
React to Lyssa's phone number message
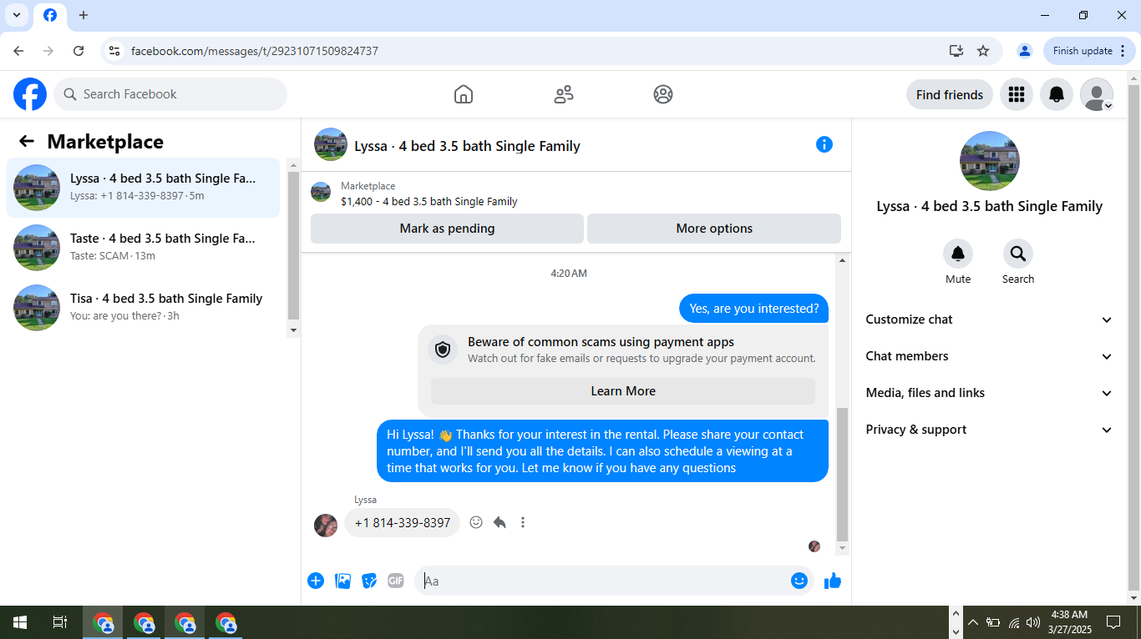pyautogui.click(x=476, y=522)
